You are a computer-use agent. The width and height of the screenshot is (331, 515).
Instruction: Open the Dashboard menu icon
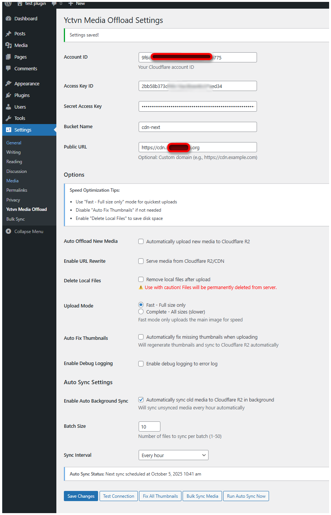point(9,18)
